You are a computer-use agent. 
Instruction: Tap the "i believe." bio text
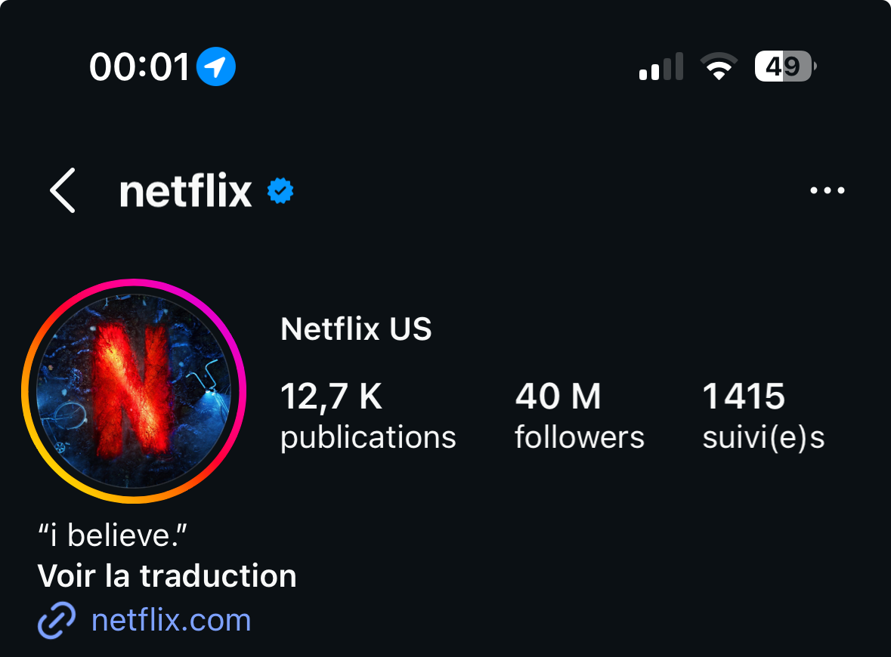point(112,536)
